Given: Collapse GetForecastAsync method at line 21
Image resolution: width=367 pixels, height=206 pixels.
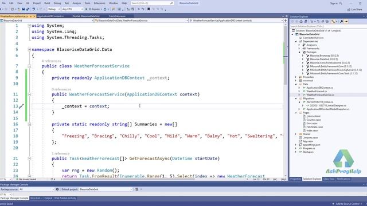Looking at the screenshot, I should pos(29,159).
